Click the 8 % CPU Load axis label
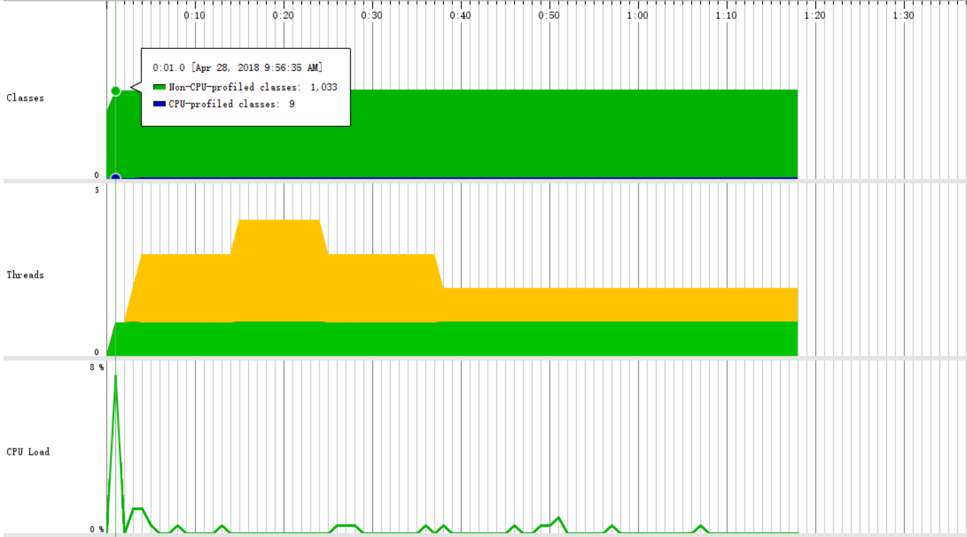Image resolution: width=967 pixels, height=537 pixels. coord(96,367)
